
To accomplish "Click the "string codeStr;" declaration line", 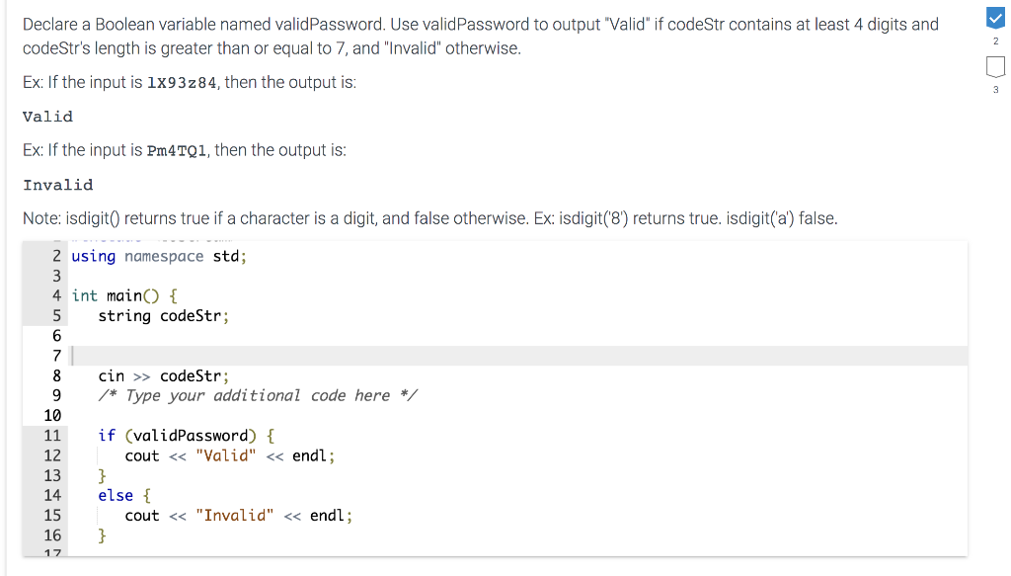I will tap(163, 316).
